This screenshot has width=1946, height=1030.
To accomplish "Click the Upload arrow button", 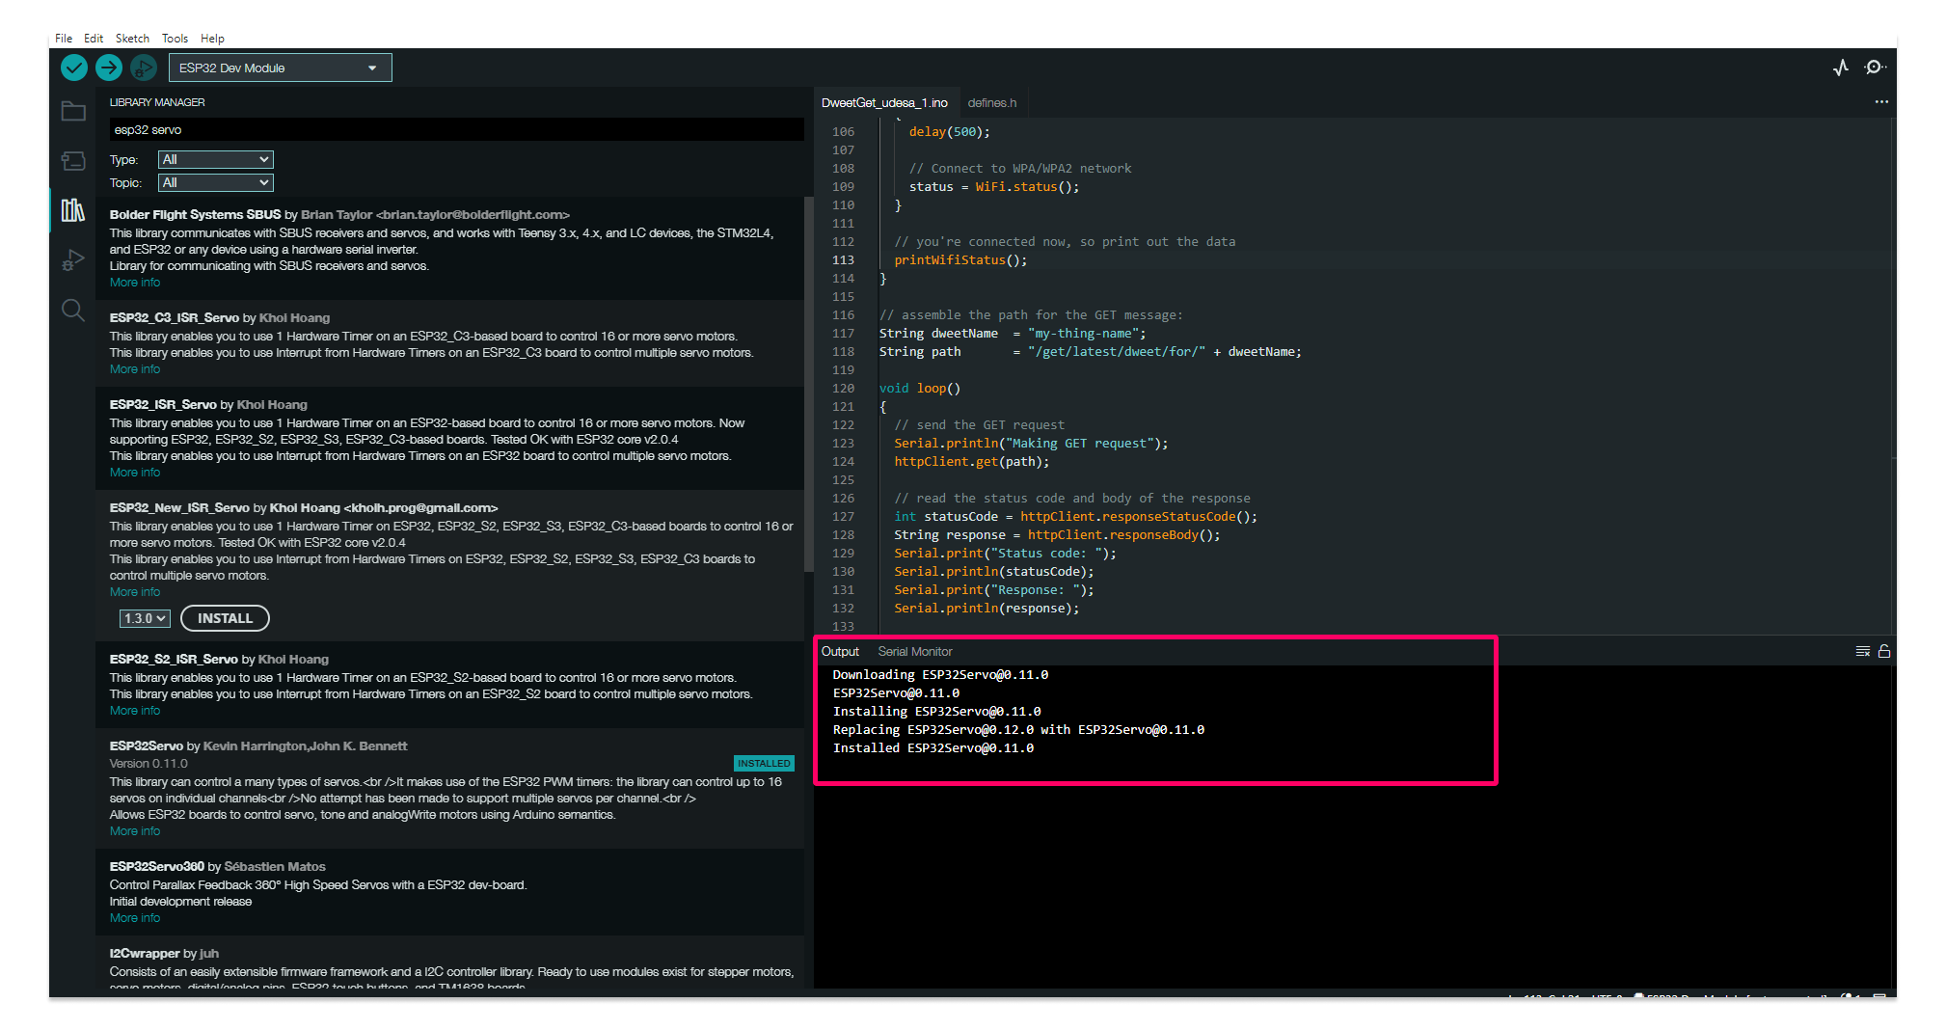I will tap(109, 68).
